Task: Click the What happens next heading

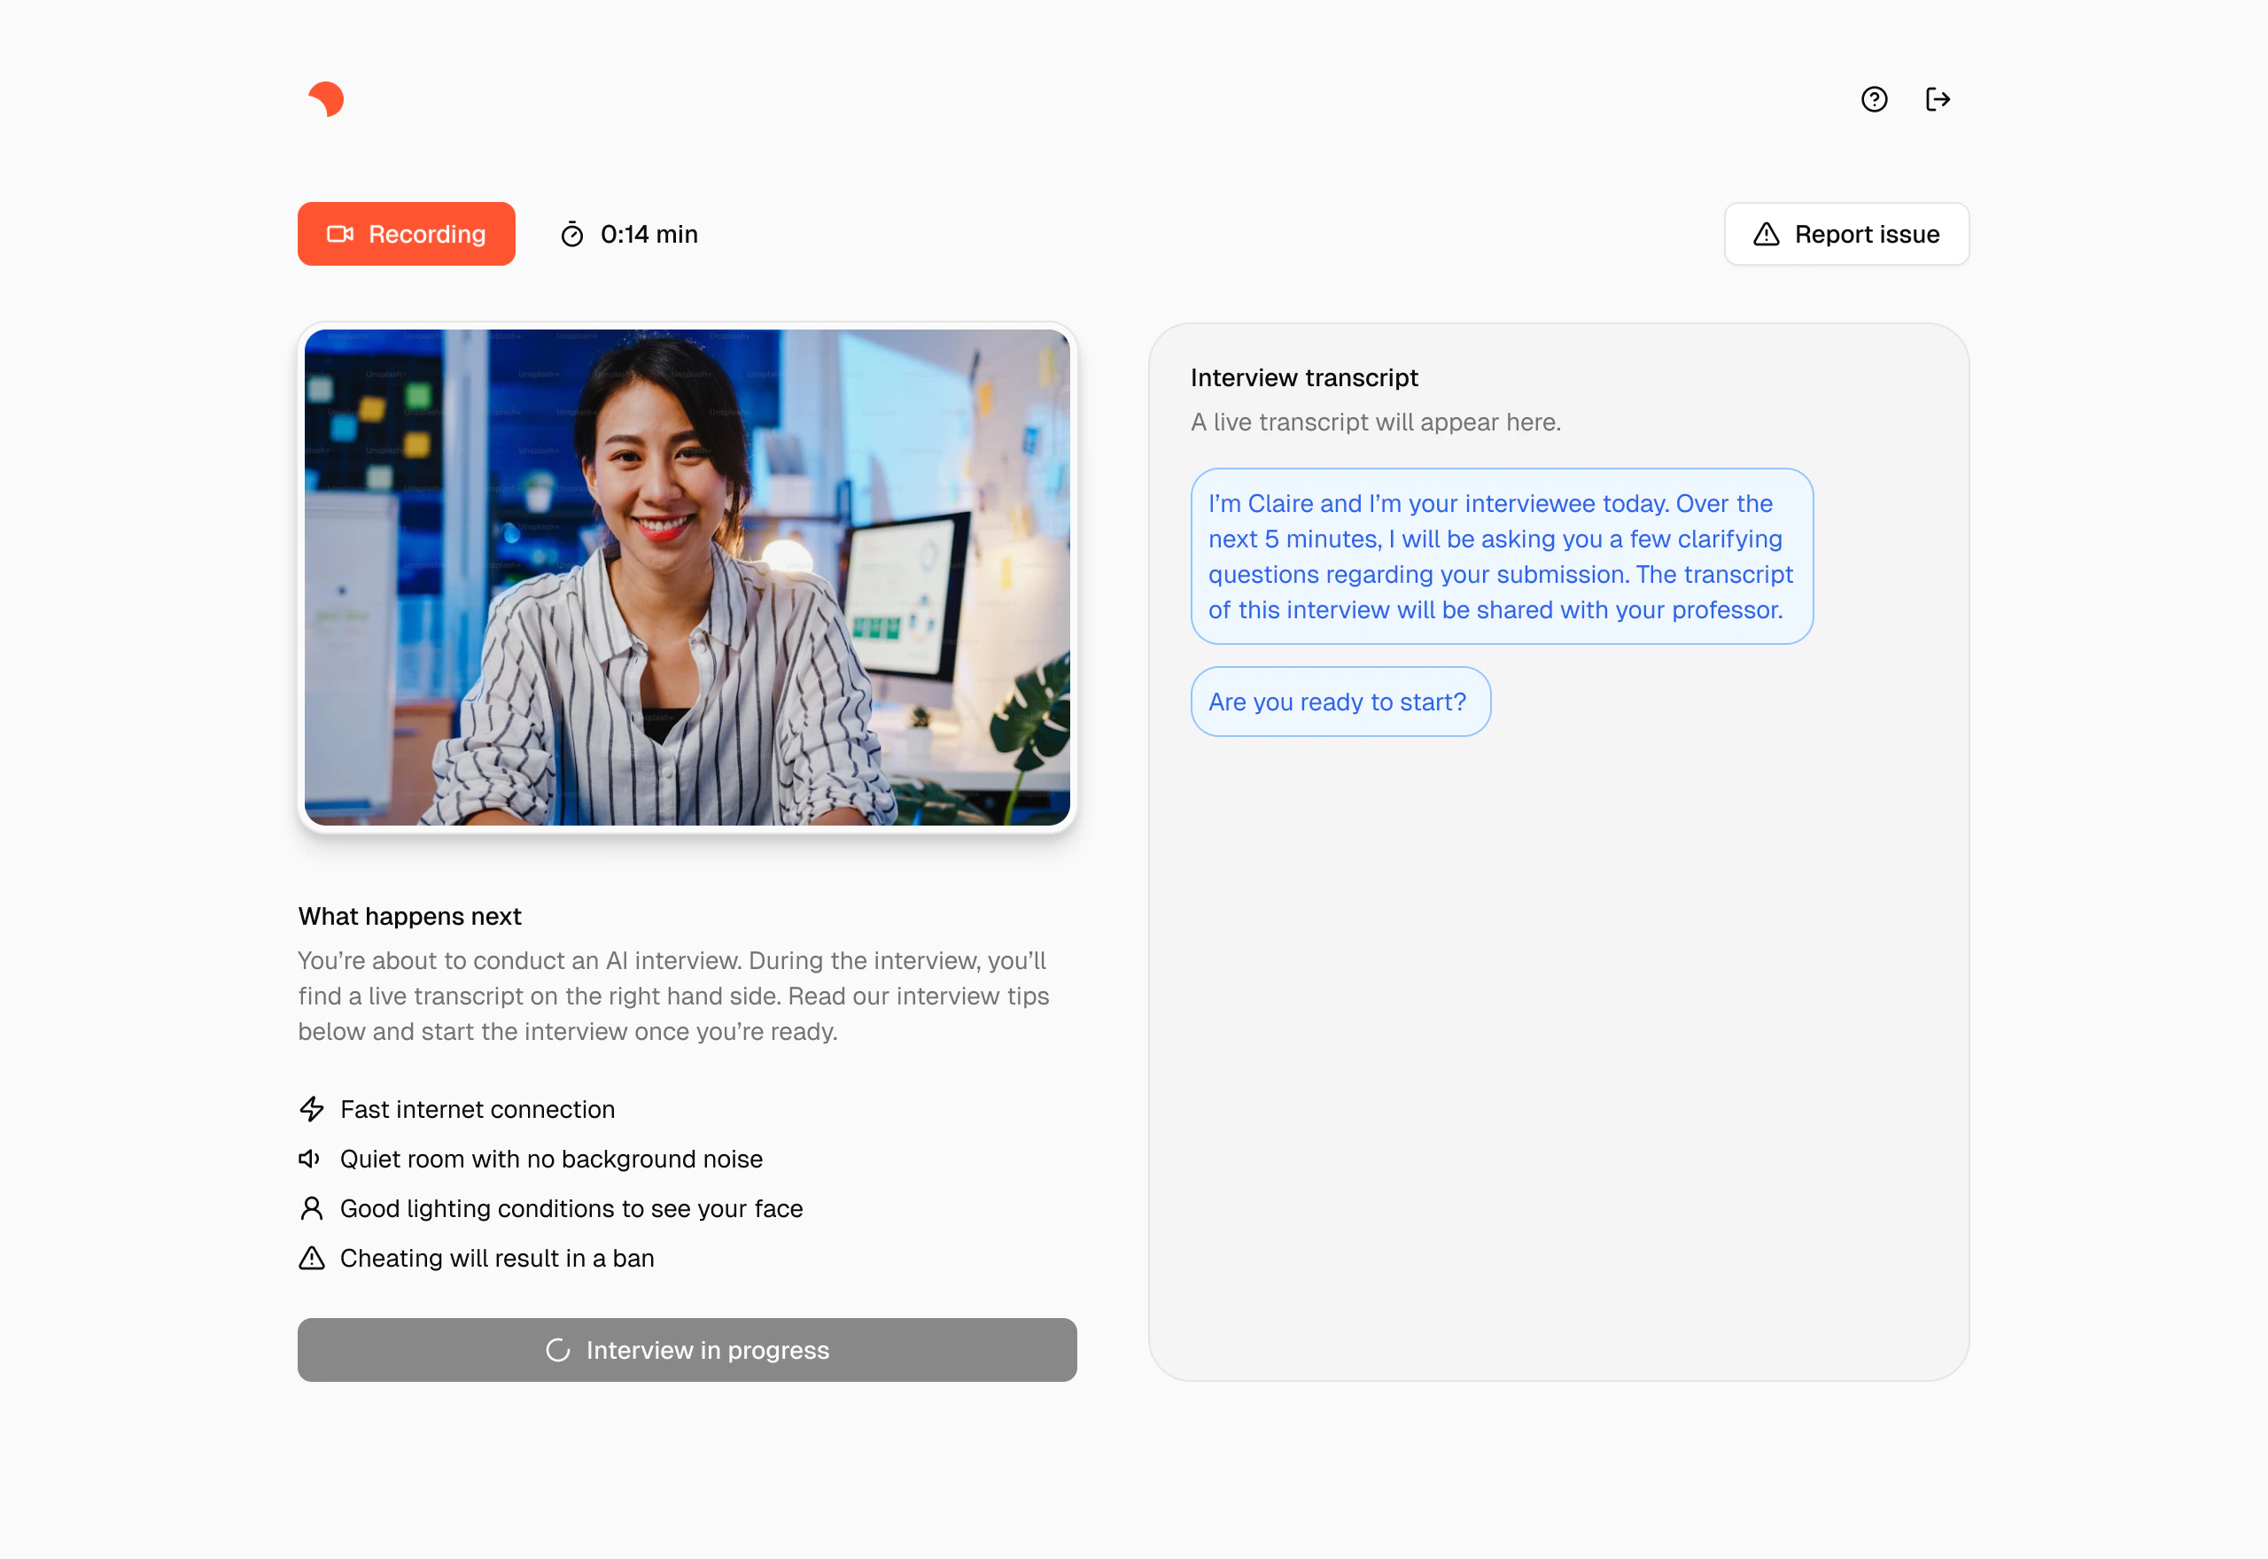Action: (x=409, y=916)
